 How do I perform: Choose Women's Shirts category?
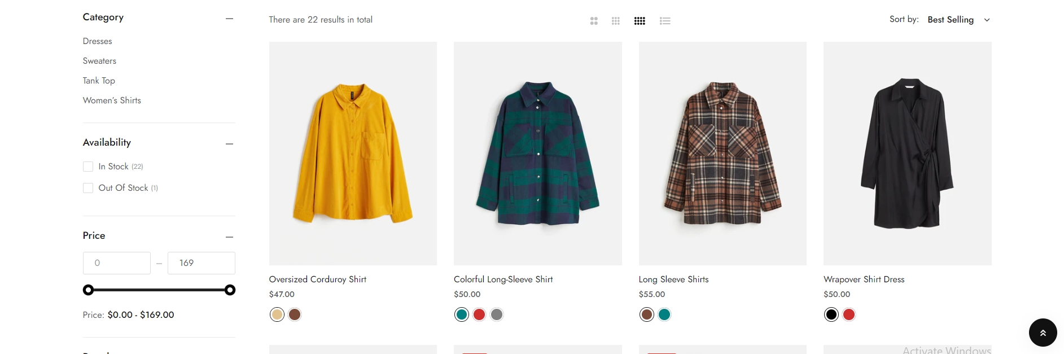click(x=112, y=100)
